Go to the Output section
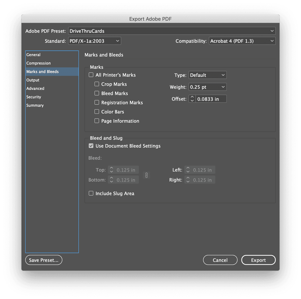 33,80
